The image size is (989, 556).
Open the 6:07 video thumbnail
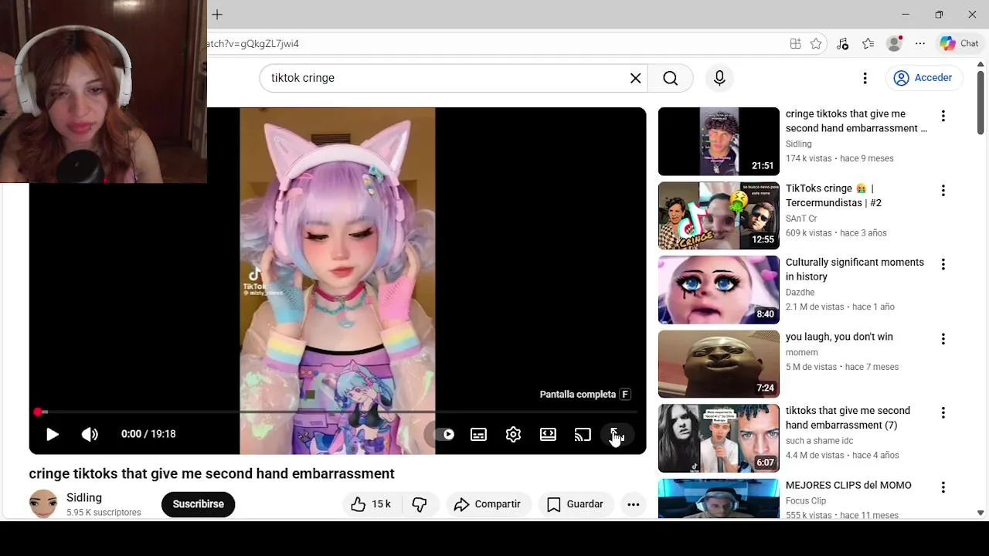[x=719, y=438]
